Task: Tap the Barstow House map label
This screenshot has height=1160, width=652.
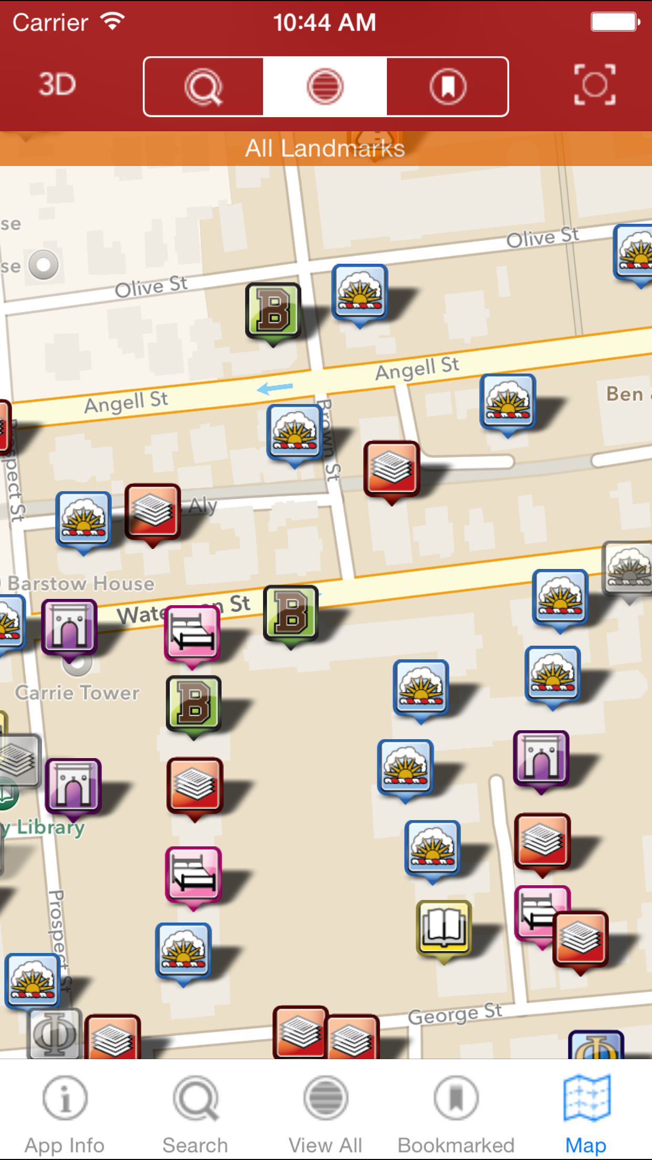Action: pos(81,584)
